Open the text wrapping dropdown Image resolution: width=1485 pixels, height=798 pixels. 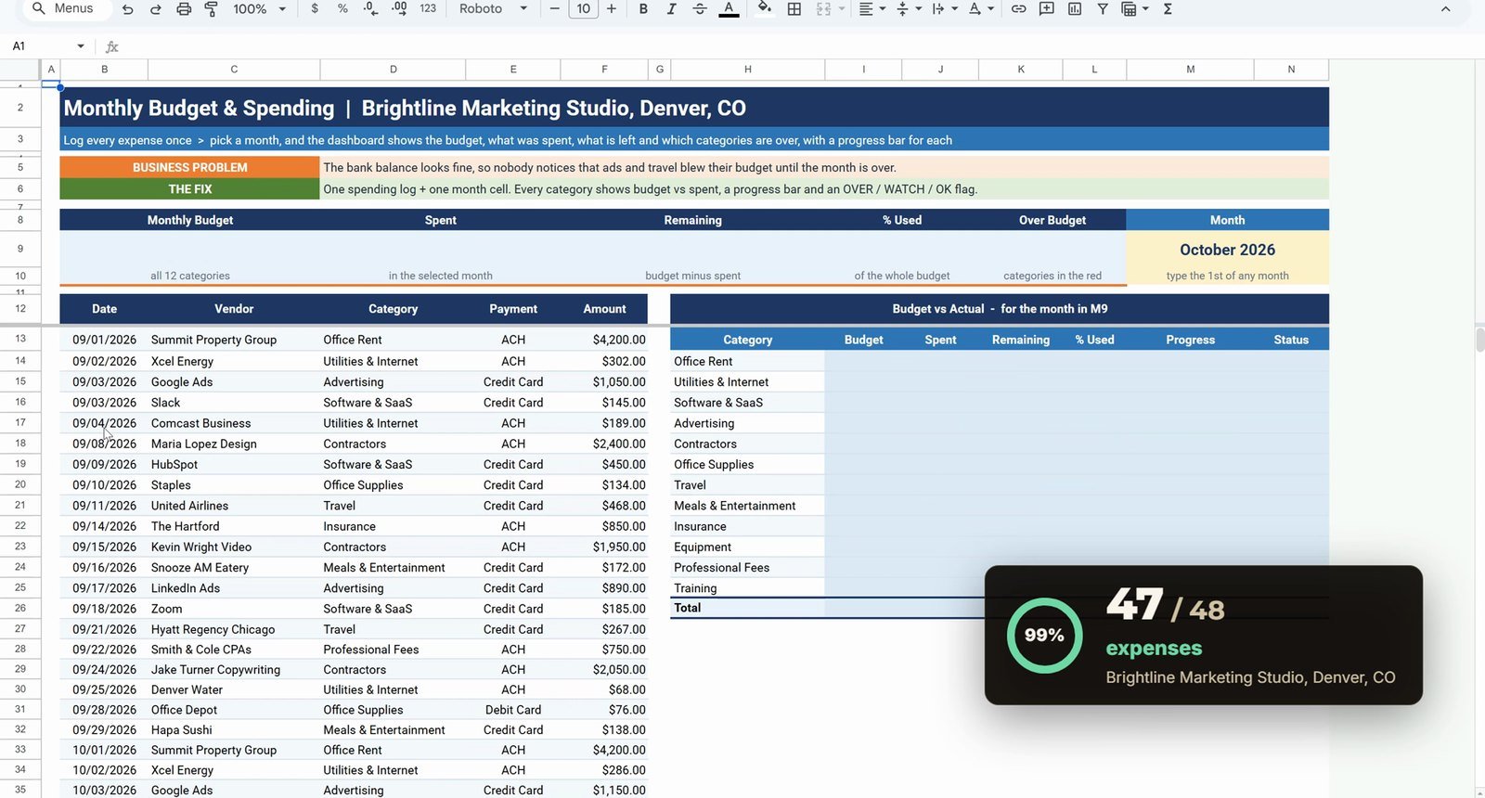click(944, 9)
